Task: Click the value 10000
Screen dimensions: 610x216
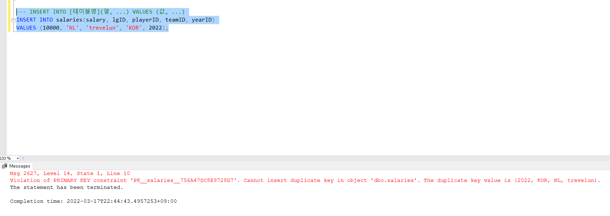Action: [x=51, y=28]
